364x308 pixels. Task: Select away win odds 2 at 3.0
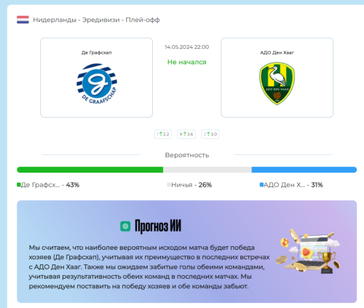[210, 134]
